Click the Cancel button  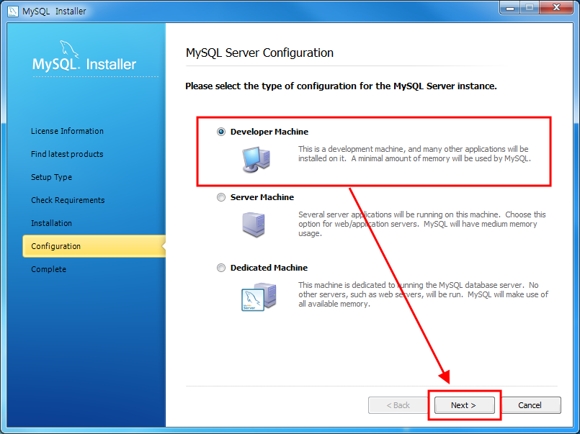pyautogui.click(x=530, y=405)
